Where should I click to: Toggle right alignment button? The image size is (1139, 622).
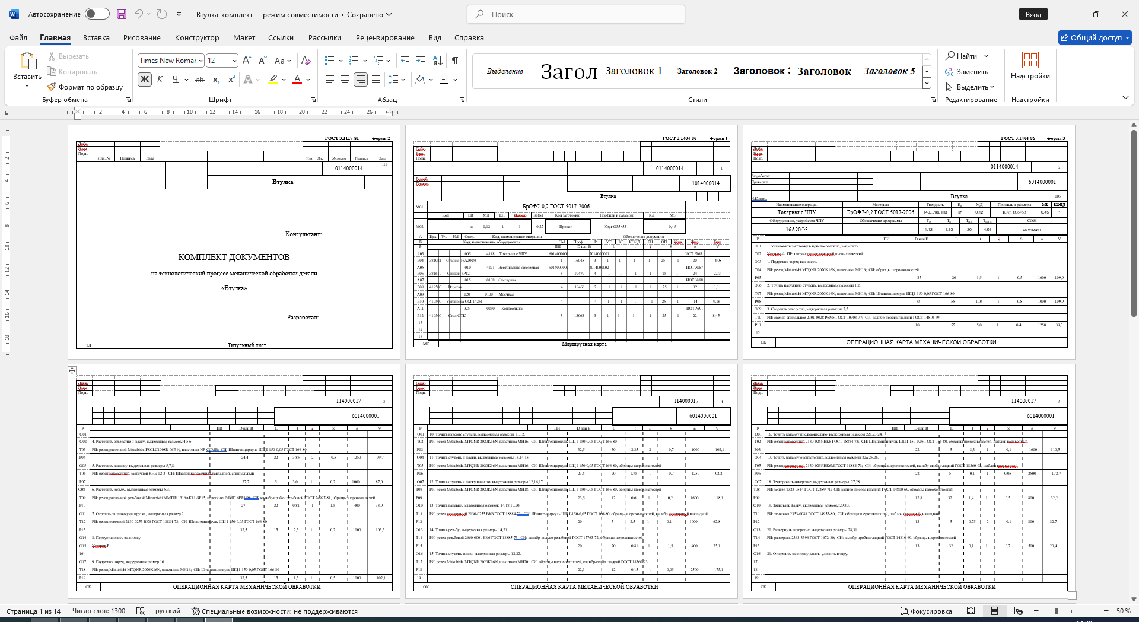pos(361,80)
